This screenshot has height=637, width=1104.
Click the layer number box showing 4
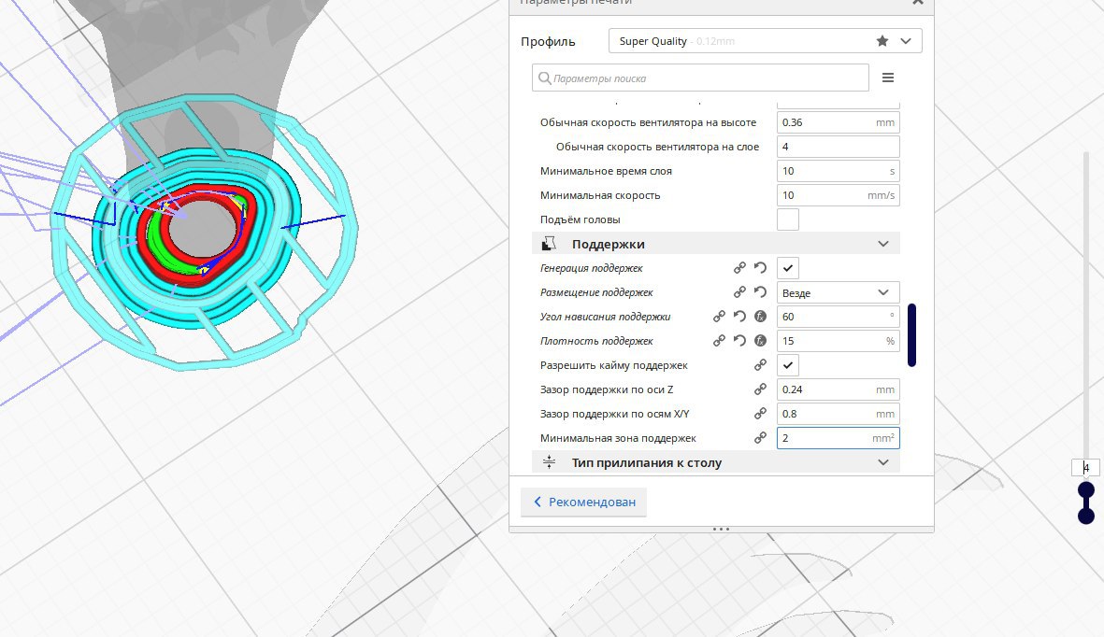1085,467
